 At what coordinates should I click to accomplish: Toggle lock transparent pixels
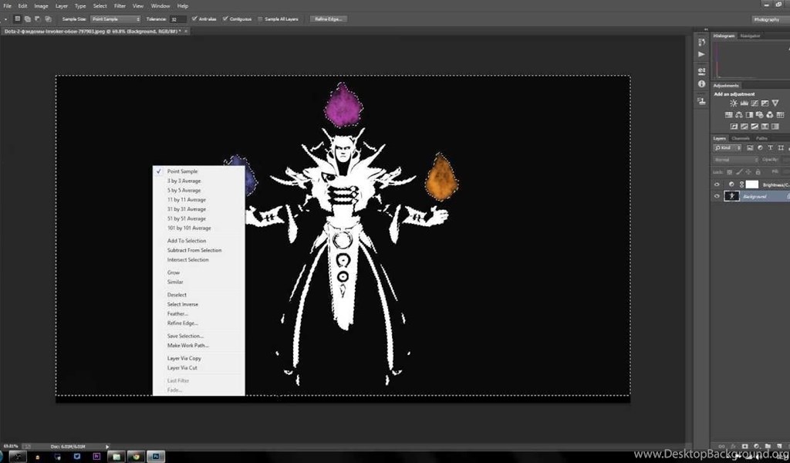click(729, 172)
